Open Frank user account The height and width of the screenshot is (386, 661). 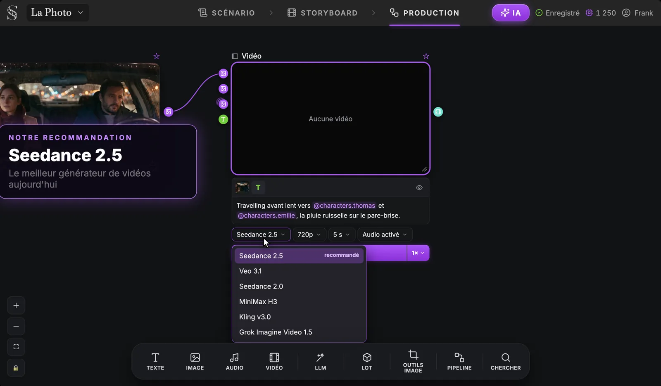(x=637, y=13)
